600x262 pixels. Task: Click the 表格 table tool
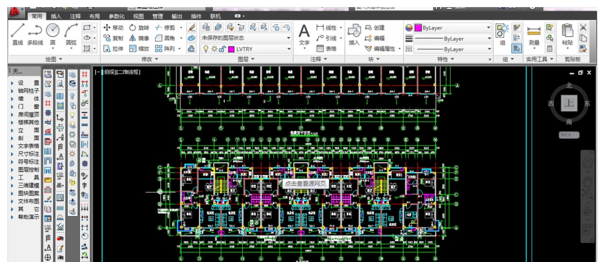tap(327, 49)
